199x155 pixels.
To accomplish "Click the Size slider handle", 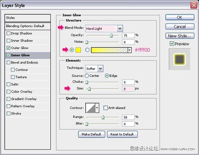I will coord(89,89).
